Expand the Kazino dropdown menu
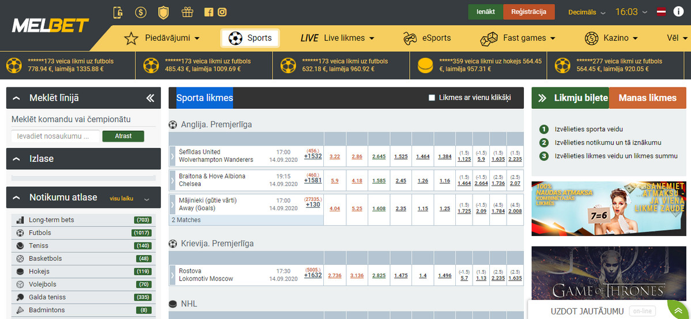The image size is (691, 319). click(611, 38)
